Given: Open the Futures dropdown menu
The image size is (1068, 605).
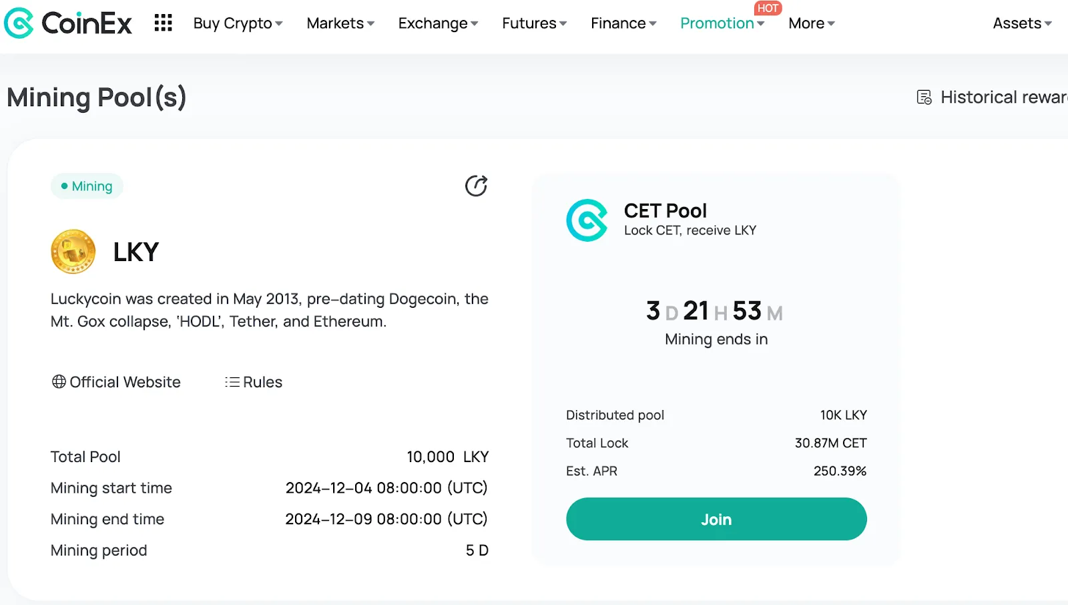Looking at the screenshot, I should (x=534, y=23).
